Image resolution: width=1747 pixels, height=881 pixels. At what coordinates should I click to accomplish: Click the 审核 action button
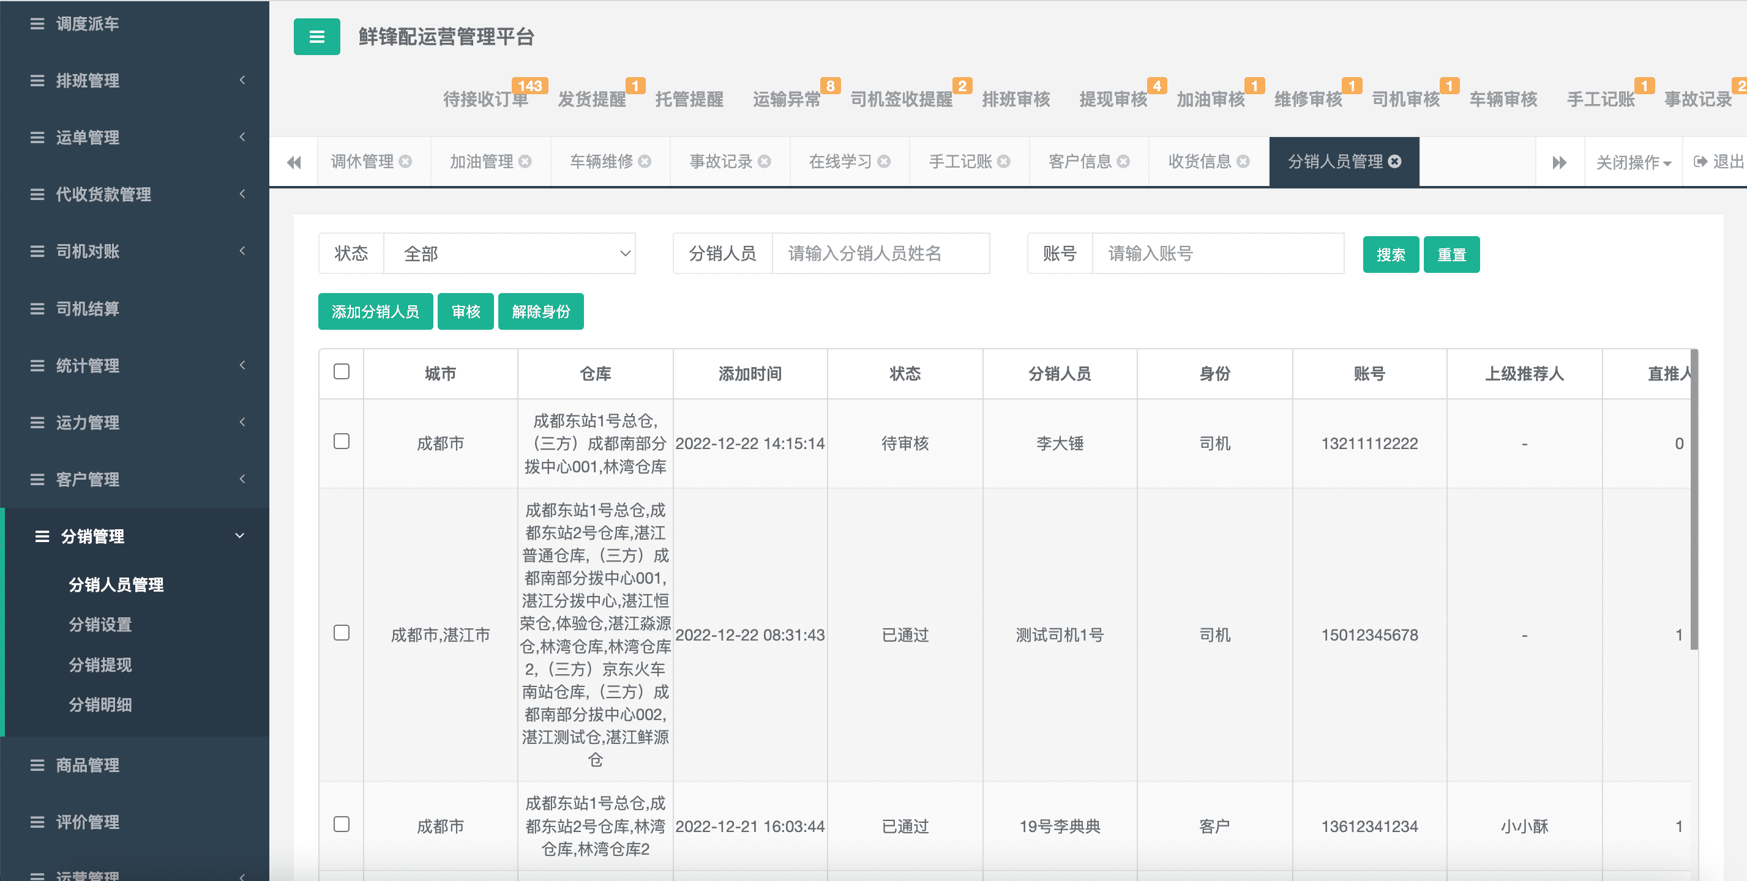pyautogui.click(x=465, y=311)
